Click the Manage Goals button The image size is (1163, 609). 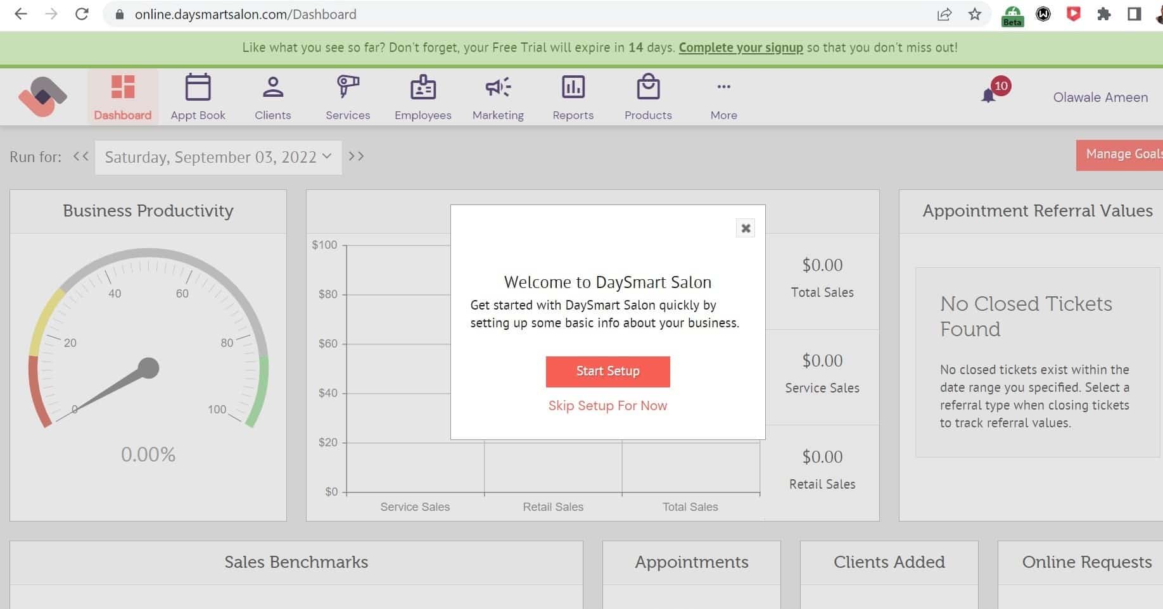(x=1119, y=155)
